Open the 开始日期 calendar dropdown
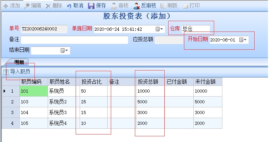The width and height of the screenshot is (269, 142). [x=243, y=40]
